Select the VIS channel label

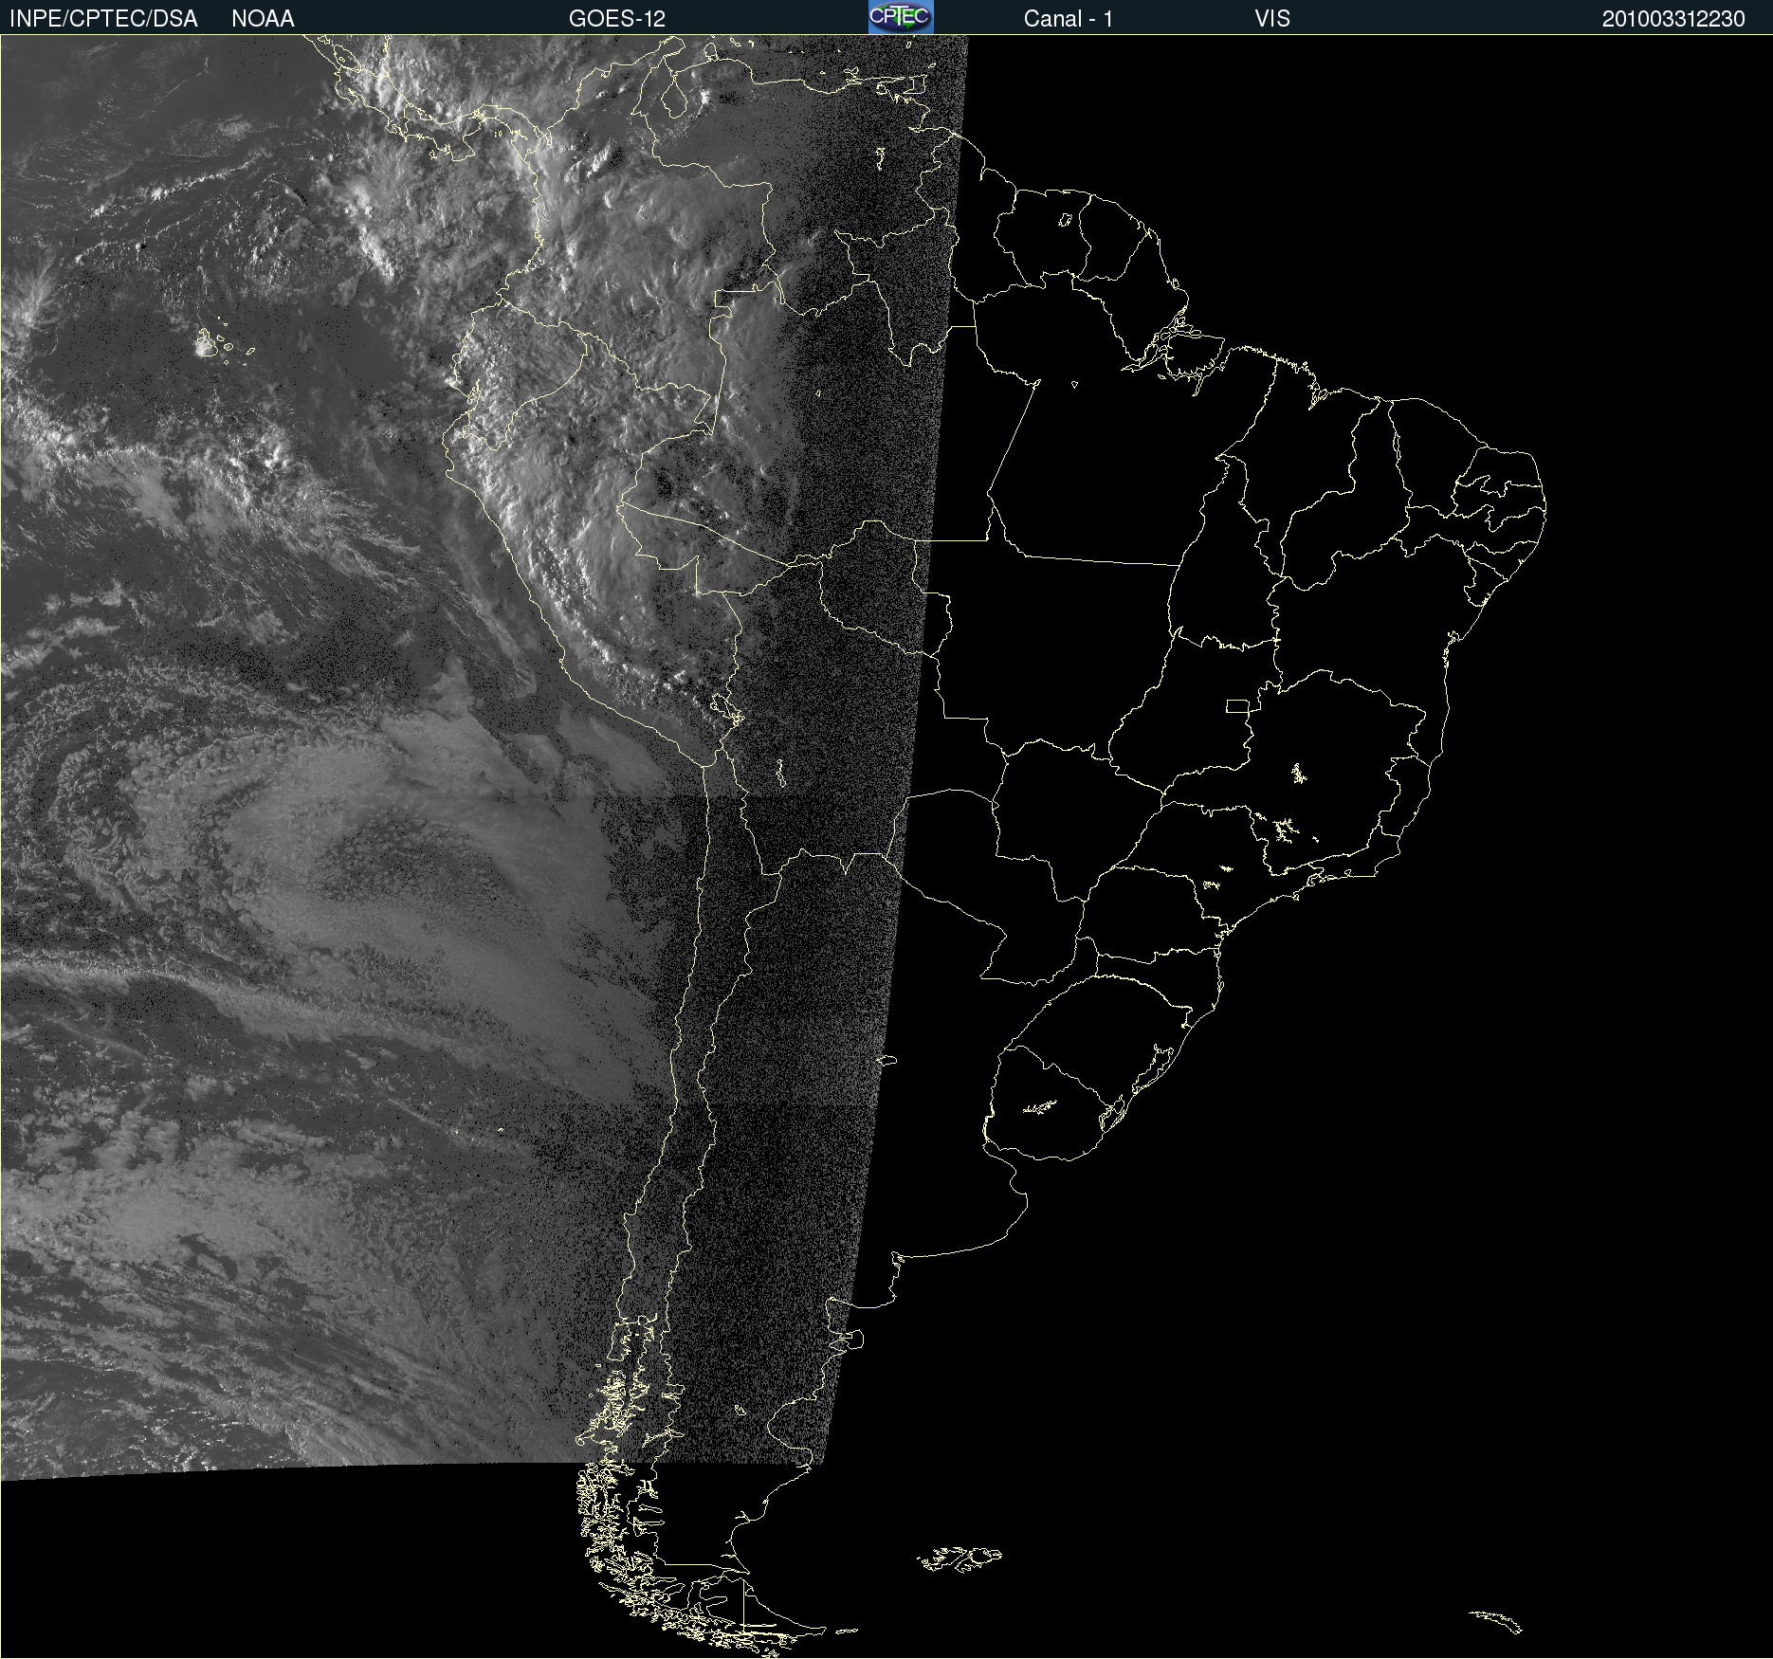pyautogui.click(x=1272, y=19)
